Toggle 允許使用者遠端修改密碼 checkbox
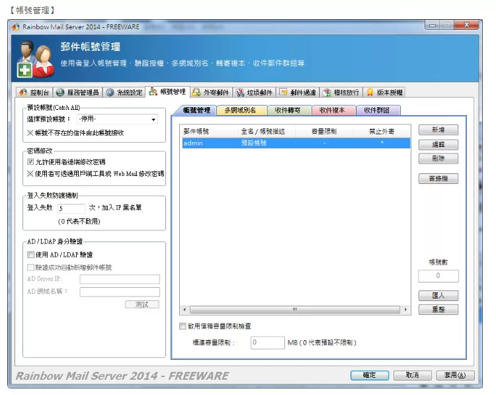The height and width of the screenshot is (395, 496). (x=30, y=161)
